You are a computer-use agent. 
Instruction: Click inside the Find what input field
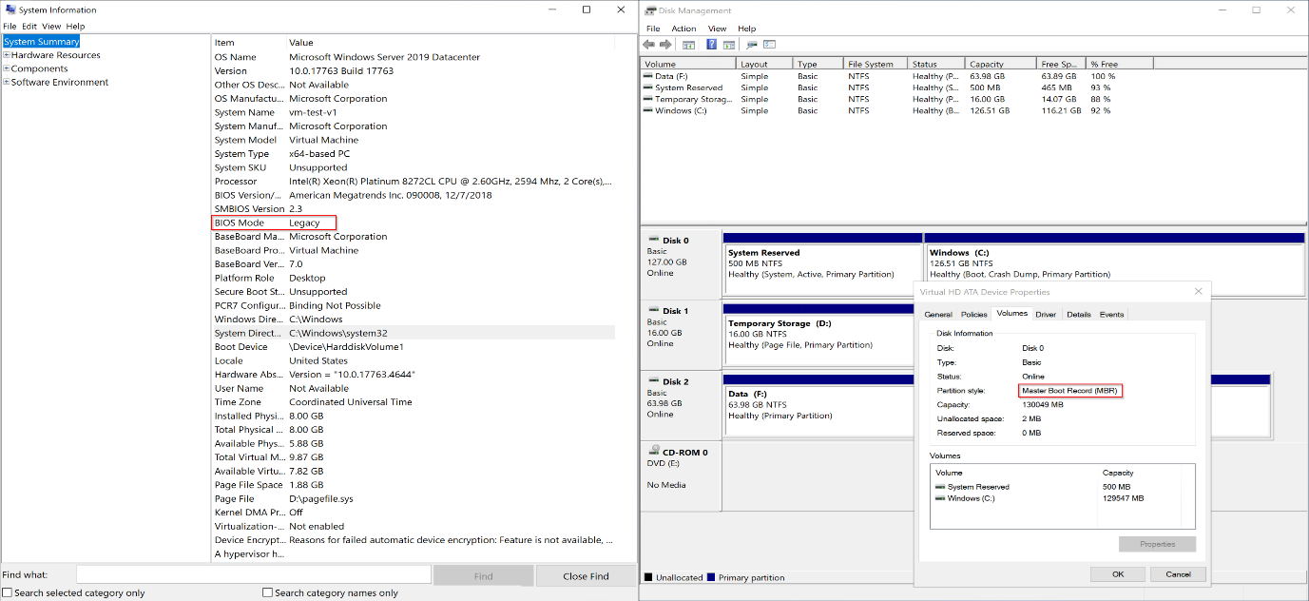pos(252,573)
